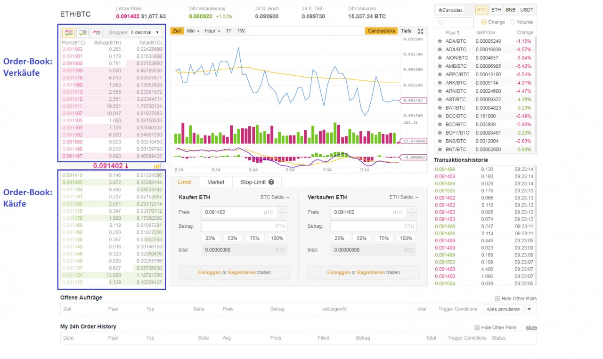Open the Favorites pair list
Image resolution: width=603 pixels, height=359 pixels.
pos(450,10)
